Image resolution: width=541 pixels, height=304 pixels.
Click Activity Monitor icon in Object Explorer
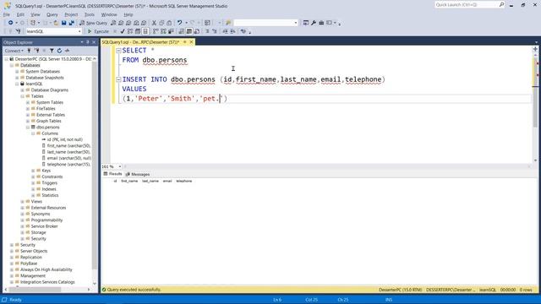68,51
